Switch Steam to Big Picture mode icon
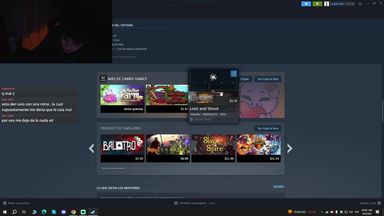 (360, 4)
